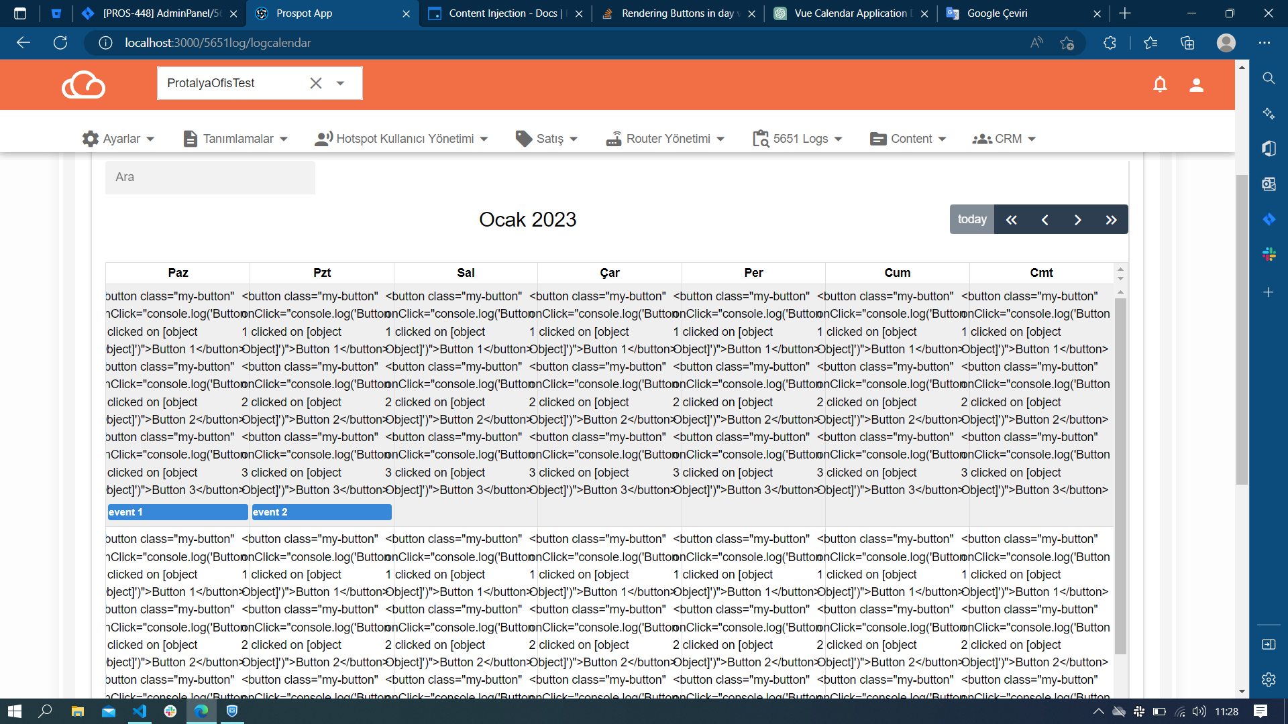
Task: Click the user profile icon
Action: (x=1197, y=82)
